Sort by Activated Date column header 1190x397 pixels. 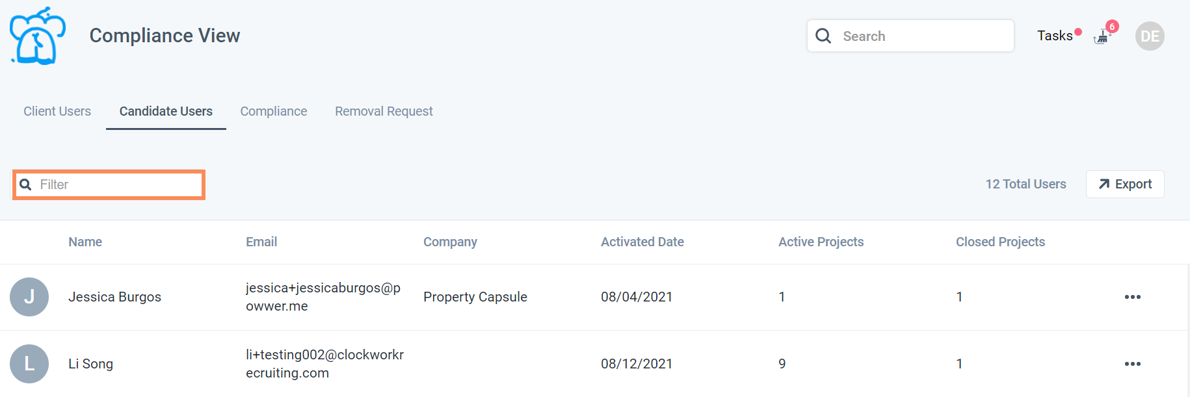tap(642, 242)
